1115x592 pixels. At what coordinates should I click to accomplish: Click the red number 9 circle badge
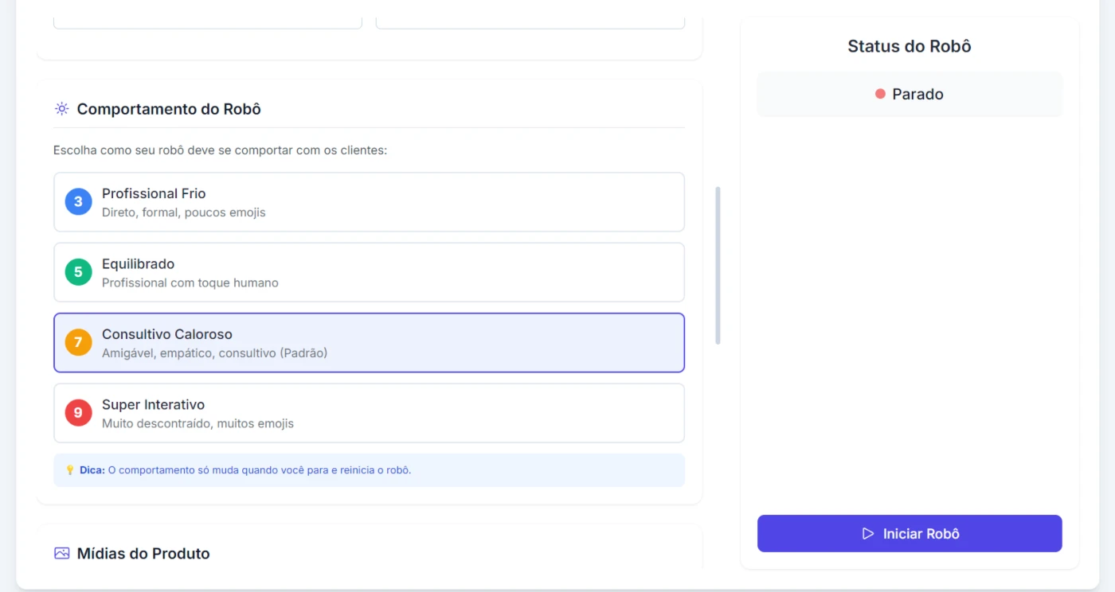click(x=78, y=413)
